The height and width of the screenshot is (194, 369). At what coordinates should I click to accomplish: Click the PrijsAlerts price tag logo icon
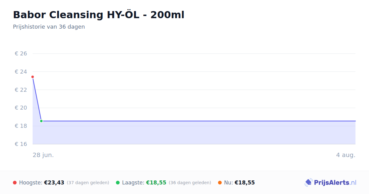click(x=308, y=183)
